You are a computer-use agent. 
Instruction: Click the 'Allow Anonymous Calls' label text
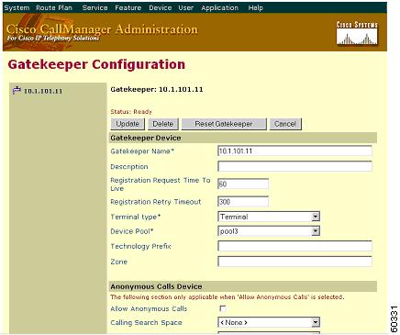coord(149,308)
